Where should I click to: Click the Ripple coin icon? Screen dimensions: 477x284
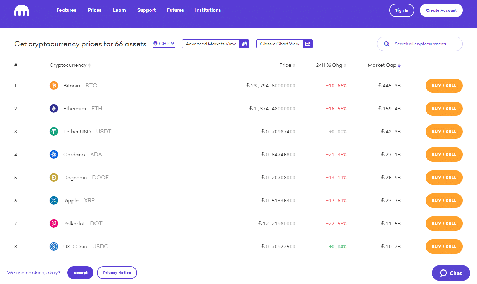pos(54,201)
